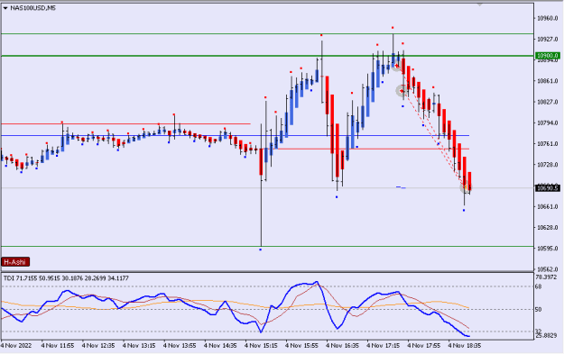Click the 10728.0 price scale label
This screenshot has height=354, width=564.
547,165
